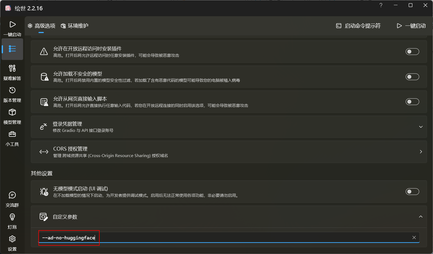Turn on 允许从网页直接输入脚本 switch

point(412,102)
